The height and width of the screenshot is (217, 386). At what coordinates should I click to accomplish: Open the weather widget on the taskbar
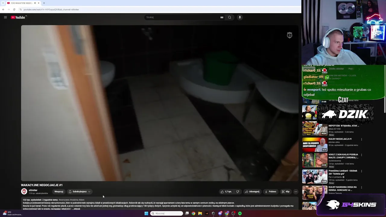(12, 213)
